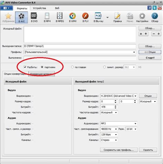Image resolution: width=163 pixels, height=164 pixels.
Task: Switch to the Опции конвертации tab
Action: (15, 74)
